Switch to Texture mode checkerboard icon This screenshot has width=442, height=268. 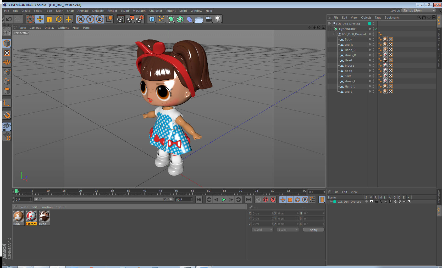coord(7,53)
